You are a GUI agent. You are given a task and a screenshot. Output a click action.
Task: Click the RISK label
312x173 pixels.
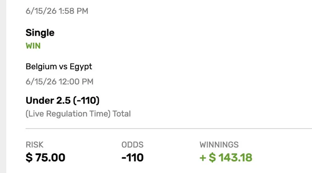click(x=34, y=145)
